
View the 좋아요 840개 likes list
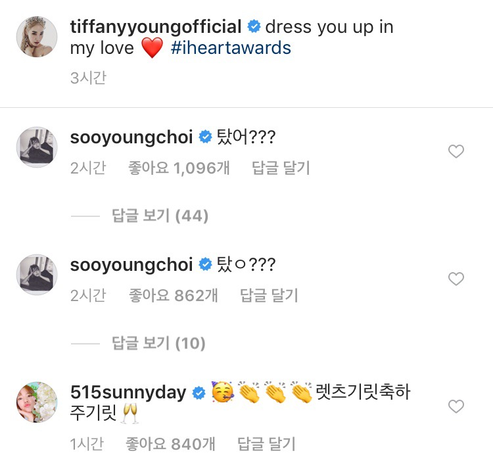(170, 444)
